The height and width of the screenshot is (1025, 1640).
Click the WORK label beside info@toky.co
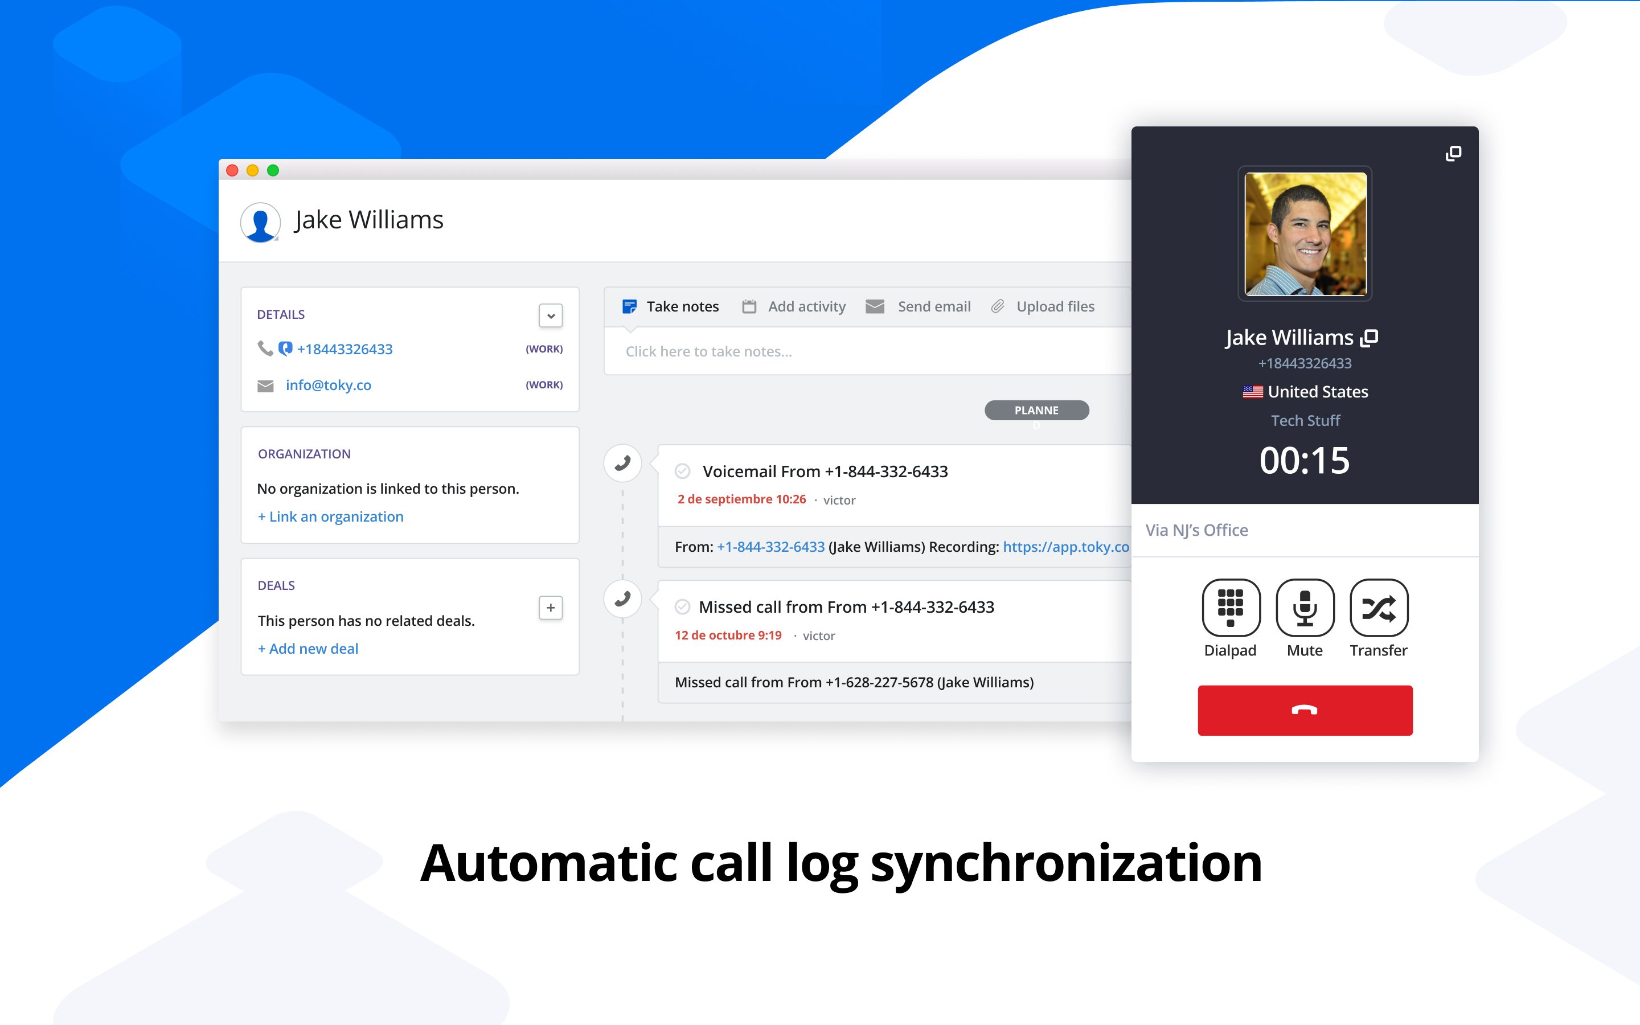[544, 385]
